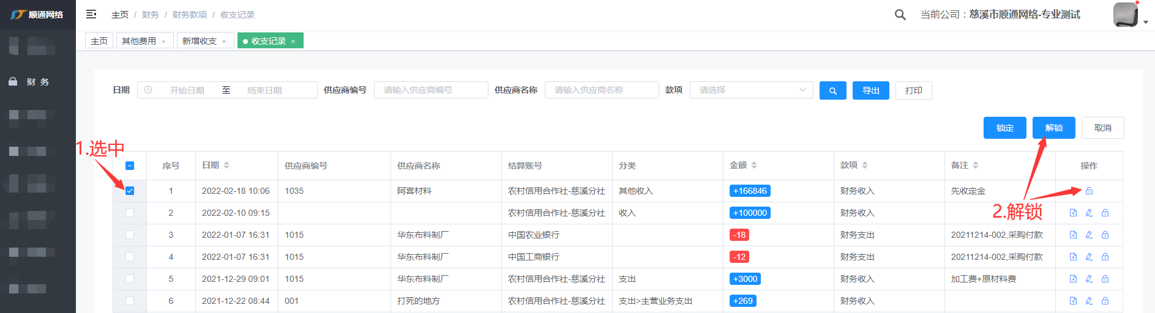Click the 导出 export button
1155x313 pixels.
tap(870, 90)
